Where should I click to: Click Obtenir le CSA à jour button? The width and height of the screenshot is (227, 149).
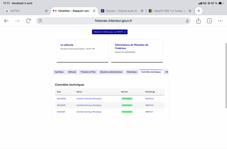110,32
